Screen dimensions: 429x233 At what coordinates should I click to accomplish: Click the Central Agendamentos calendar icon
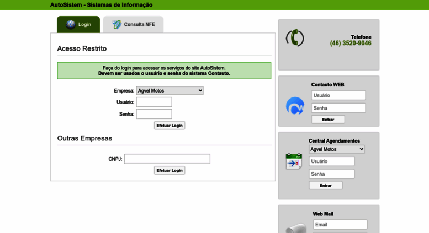294,161
